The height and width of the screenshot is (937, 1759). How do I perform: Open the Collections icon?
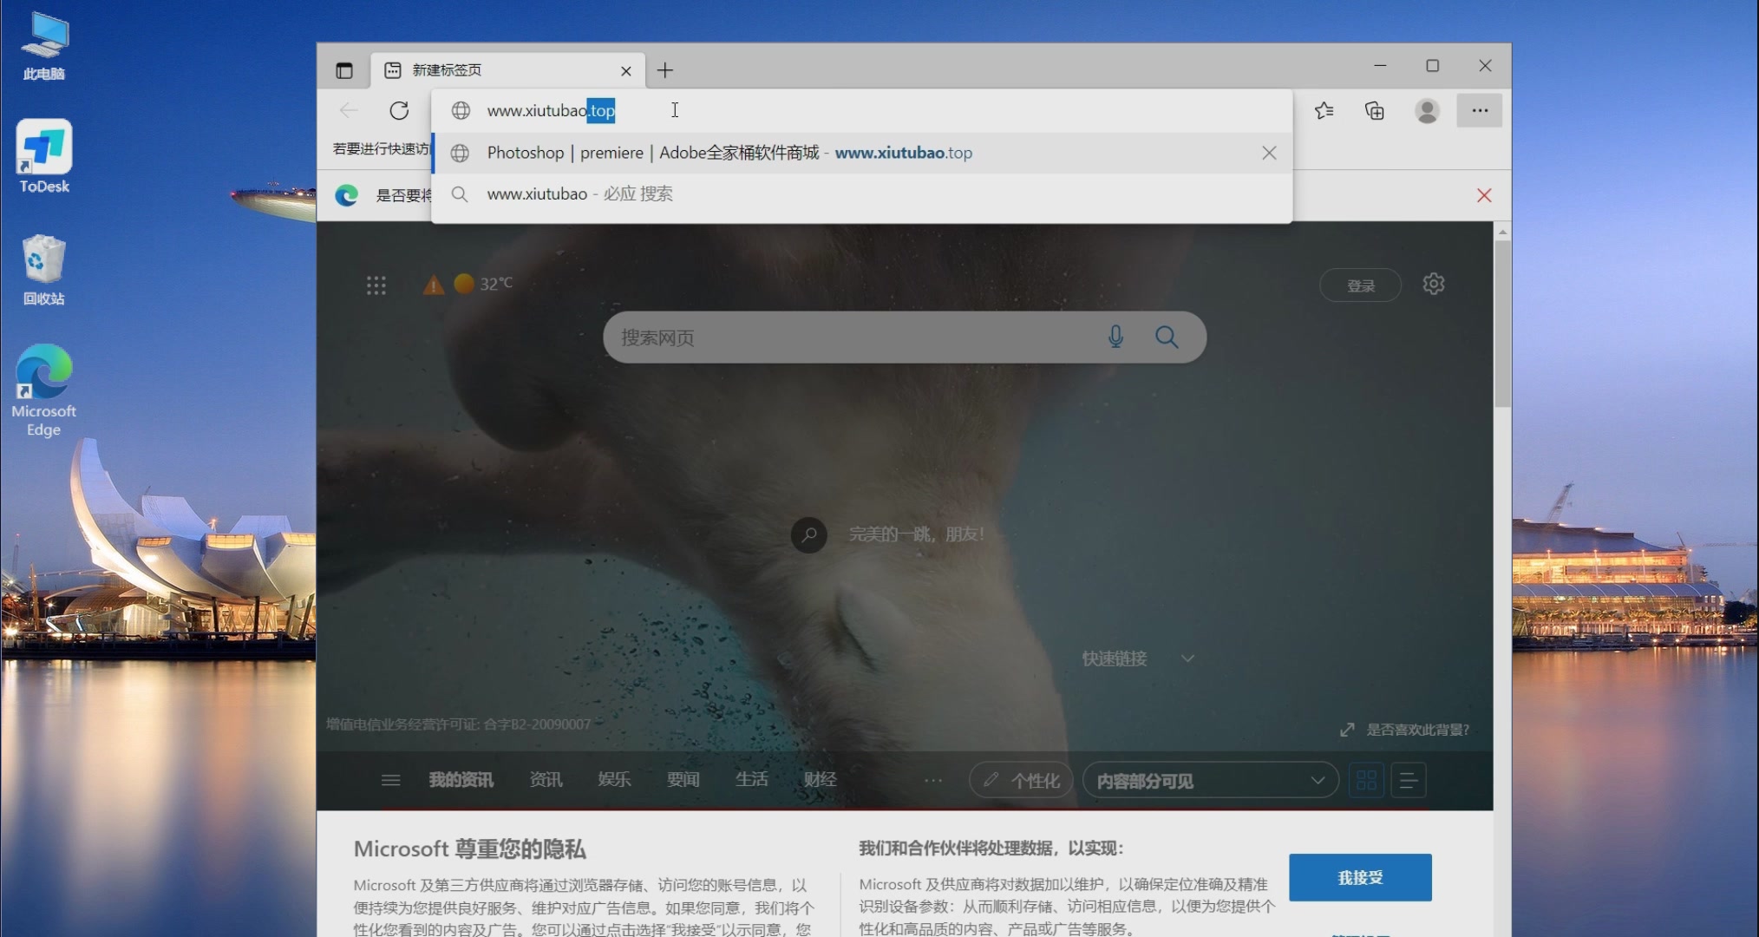tap(1375, 110)
